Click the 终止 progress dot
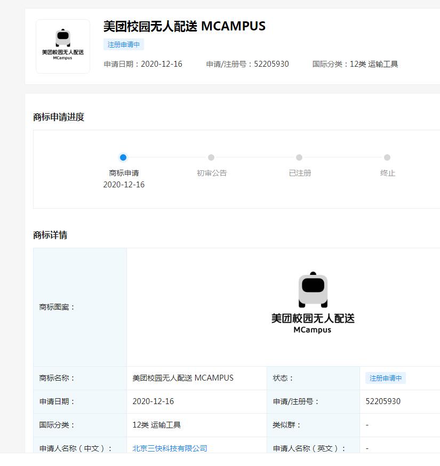The height and width of the screenshot is (466, 440). click(x=387, y=157)
